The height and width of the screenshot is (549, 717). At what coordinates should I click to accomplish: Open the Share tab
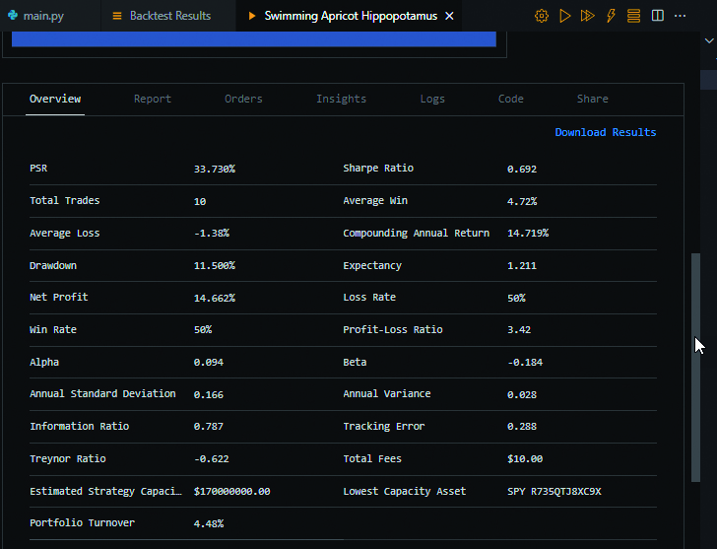pos(592,99)
